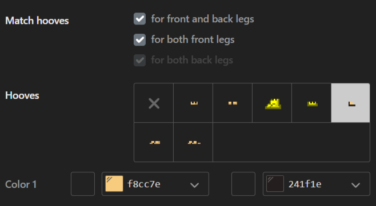Select the no-hooves X option
The image size is (376, 206).
pyautogui.click(x=154, y=103)
